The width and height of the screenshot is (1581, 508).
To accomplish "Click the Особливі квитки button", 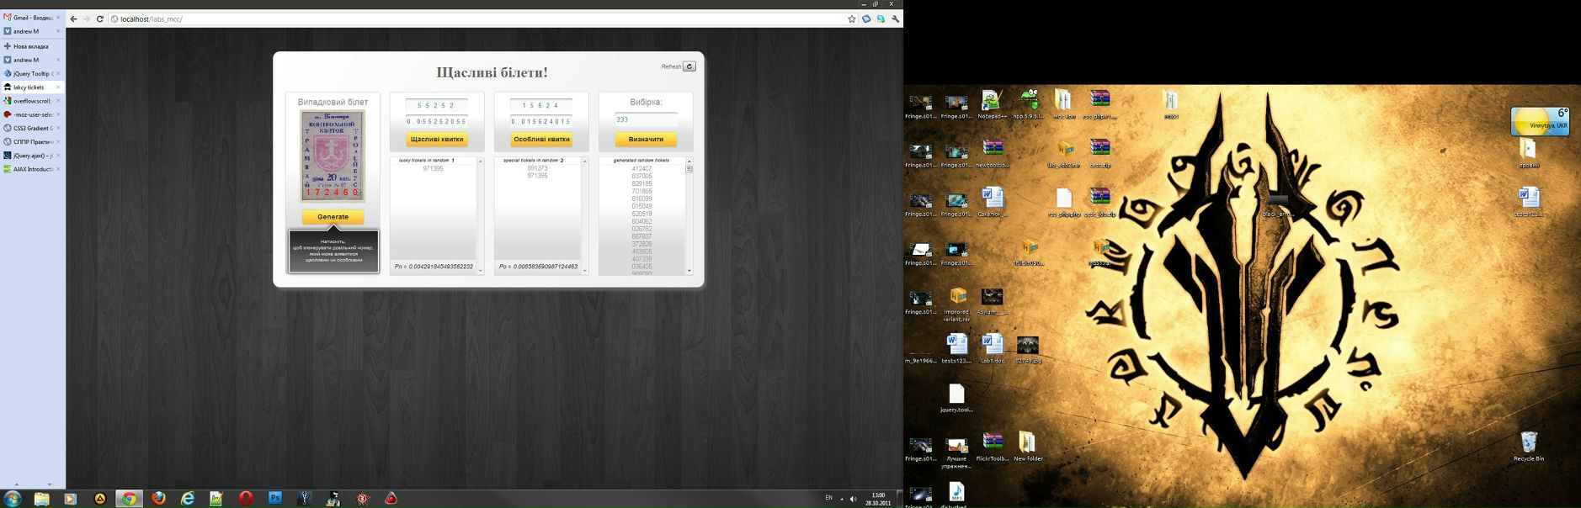I will point(541,140).
